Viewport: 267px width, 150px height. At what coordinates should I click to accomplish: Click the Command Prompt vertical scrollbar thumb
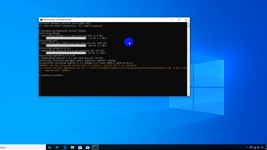pyautogui.click(x=188, y=26)
